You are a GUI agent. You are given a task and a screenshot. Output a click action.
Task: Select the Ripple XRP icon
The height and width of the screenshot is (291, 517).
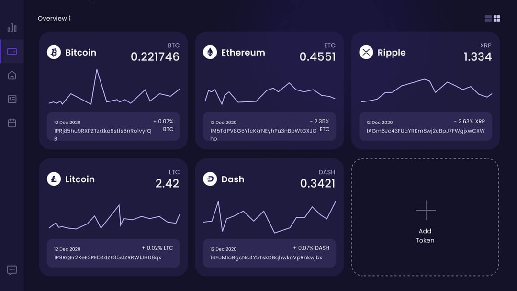tap(366, 52)
